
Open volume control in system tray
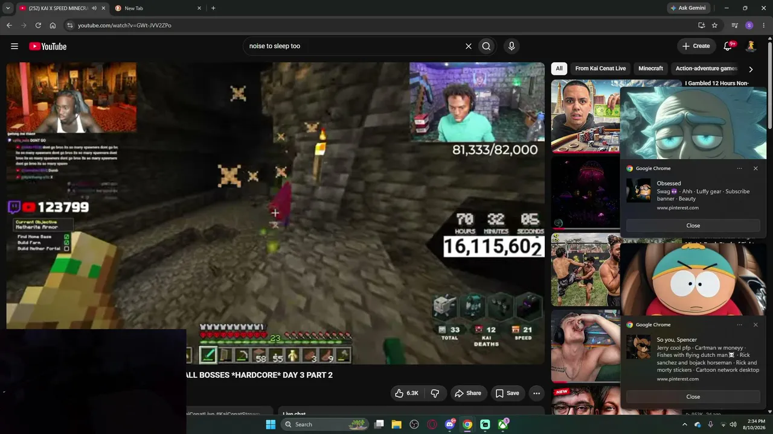733,424
